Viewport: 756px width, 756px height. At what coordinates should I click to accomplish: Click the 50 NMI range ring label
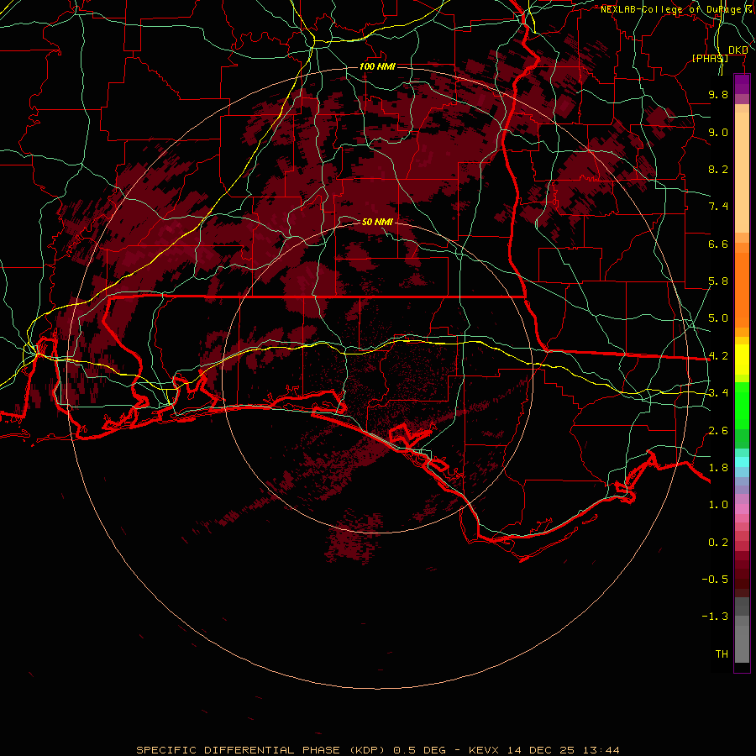click(x=377, y=222)
